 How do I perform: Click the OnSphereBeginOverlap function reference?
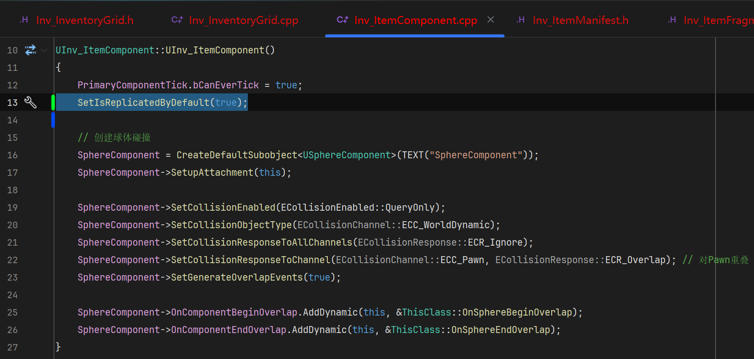[517, 313]
